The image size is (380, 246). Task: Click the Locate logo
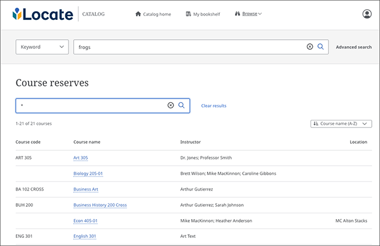coord(43,14)
